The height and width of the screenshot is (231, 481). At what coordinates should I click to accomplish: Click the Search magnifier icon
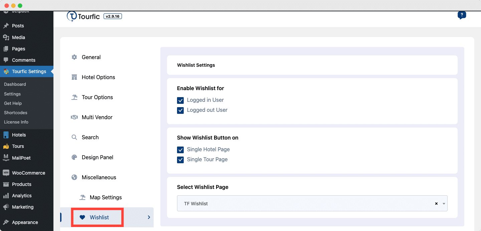(x=74, y=137)
